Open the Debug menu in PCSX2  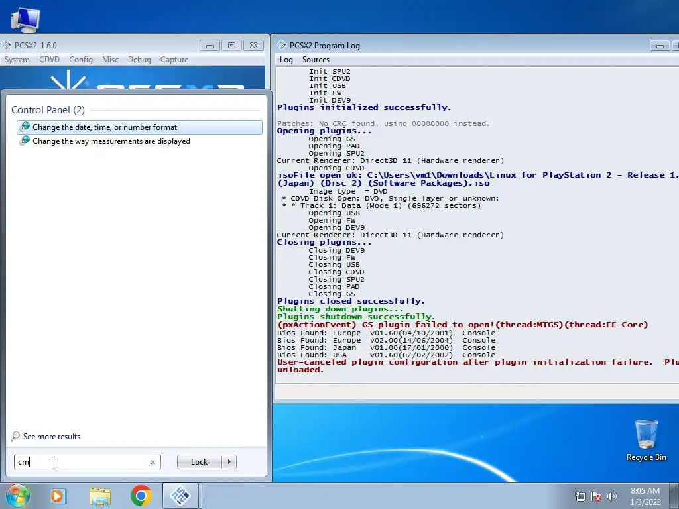139,60
